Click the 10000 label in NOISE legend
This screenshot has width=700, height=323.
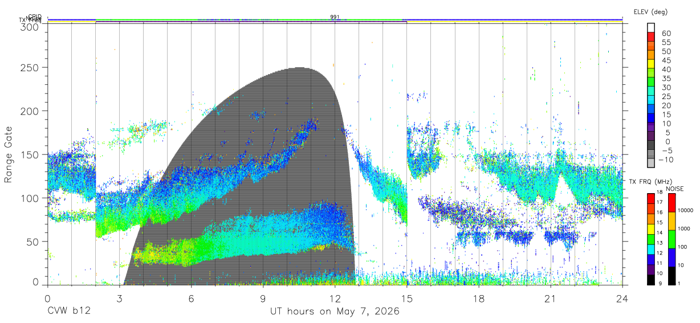coord(685,210)
